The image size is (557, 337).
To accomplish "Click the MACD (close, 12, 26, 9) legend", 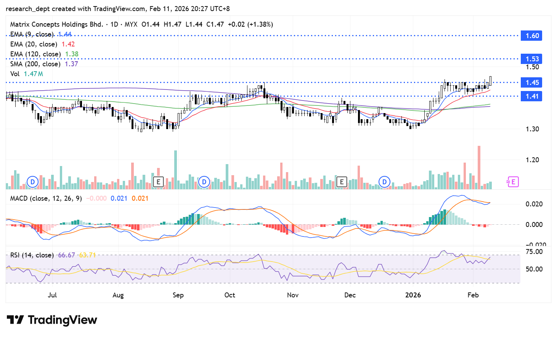I will pyautogui.click(x=46, y=198).
